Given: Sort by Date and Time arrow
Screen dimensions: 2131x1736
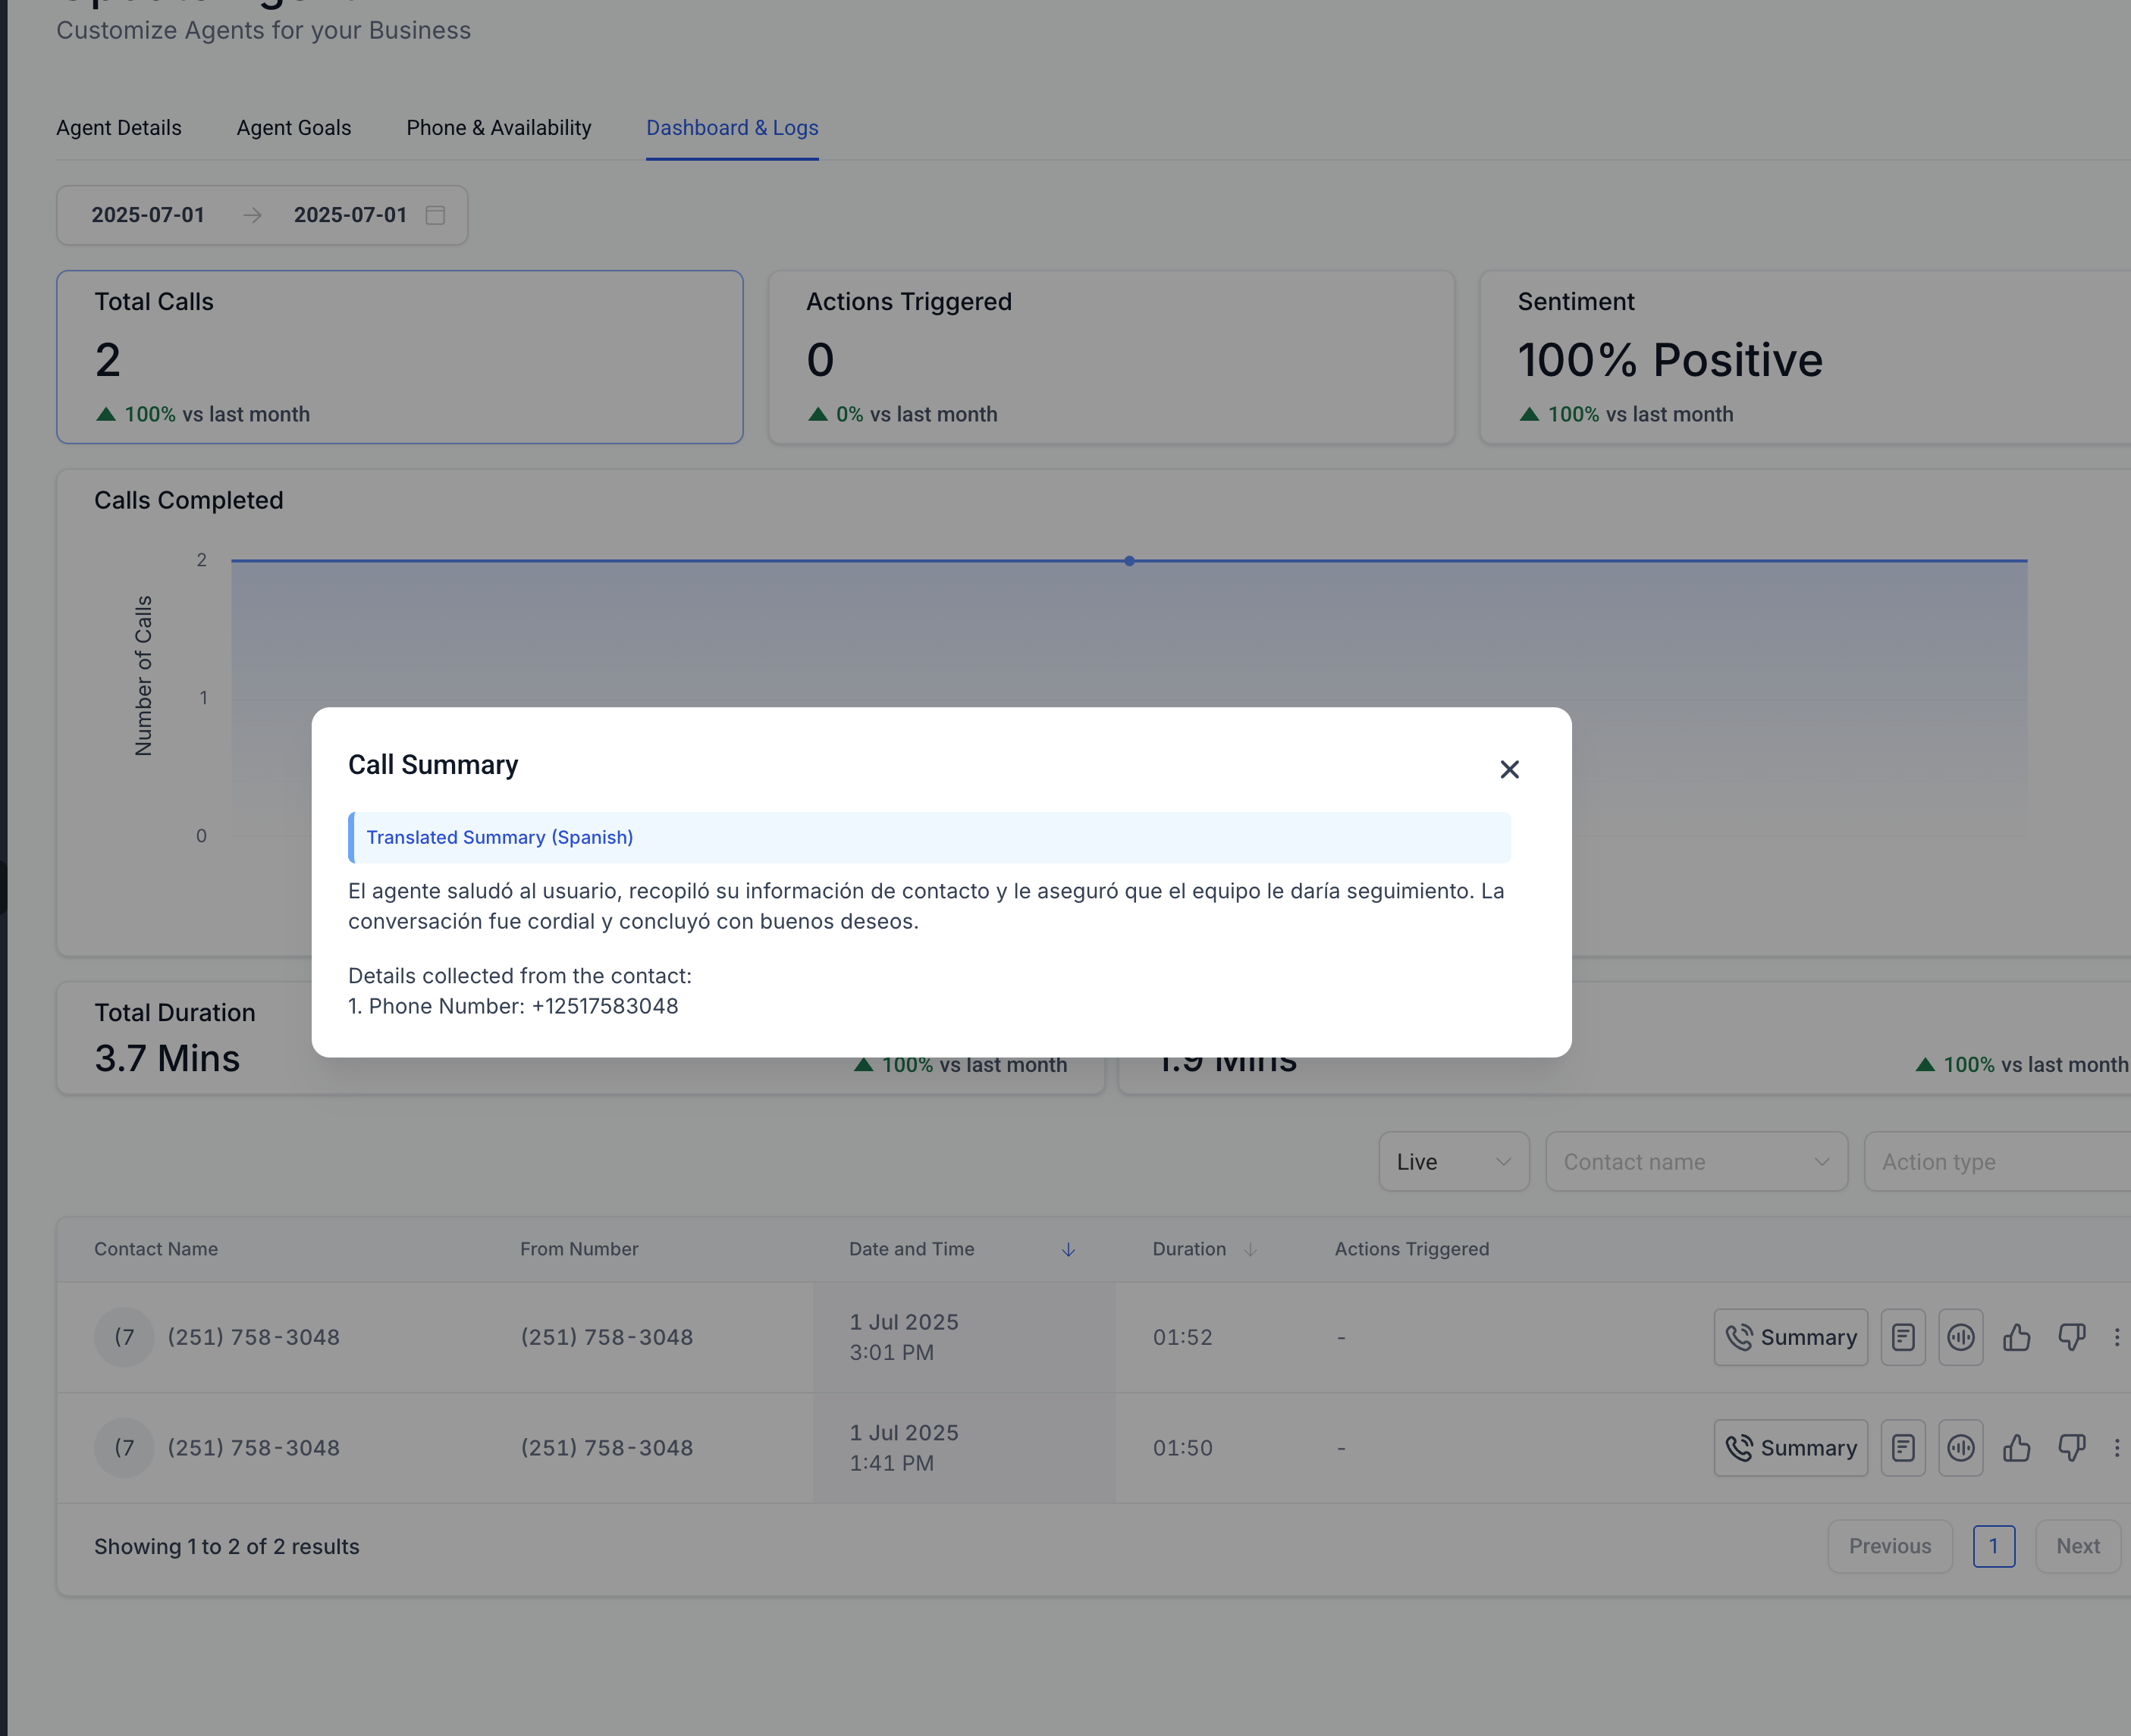Looking at the screenshot, I should tap(1068, 1249).
